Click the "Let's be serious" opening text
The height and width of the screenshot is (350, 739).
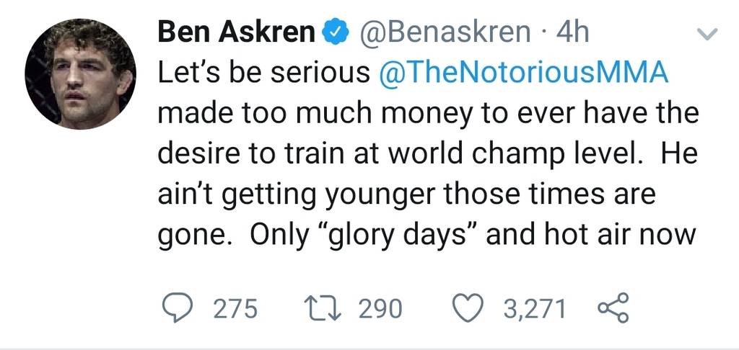[x=264, y=73]
